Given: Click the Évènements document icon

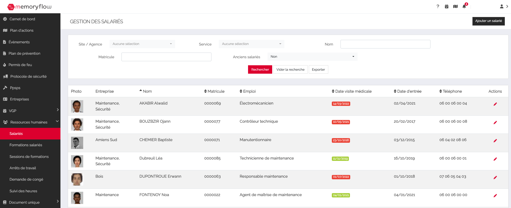Looking at the screenshot, I should coord(5,42).
